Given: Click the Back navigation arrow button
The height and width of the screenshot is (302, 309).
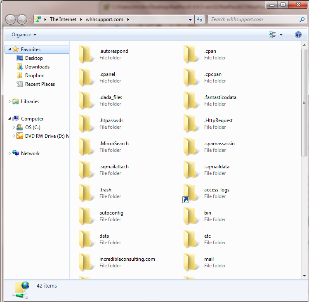Looking at the screenshot, I should point(11,19).
